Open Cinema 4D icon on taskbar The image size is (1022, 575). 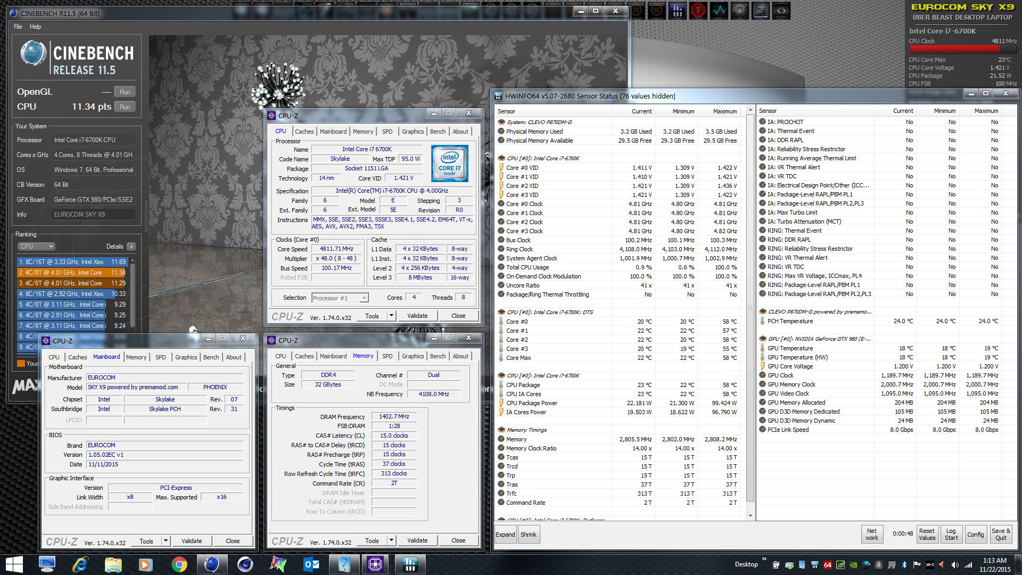[245, 564]
